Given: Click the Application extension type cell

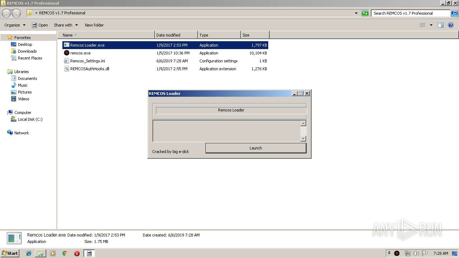Looking at the screenshot, I should click(x=218, y=69).
